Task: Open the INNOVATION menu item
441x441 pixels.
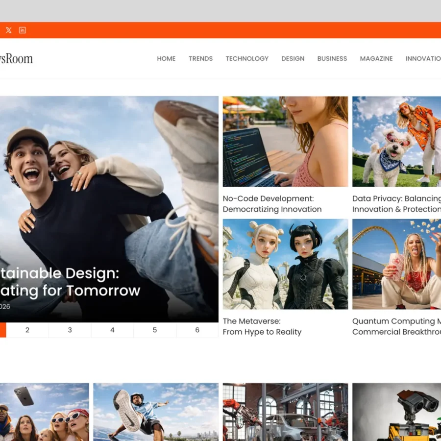Action: point(423,58)
